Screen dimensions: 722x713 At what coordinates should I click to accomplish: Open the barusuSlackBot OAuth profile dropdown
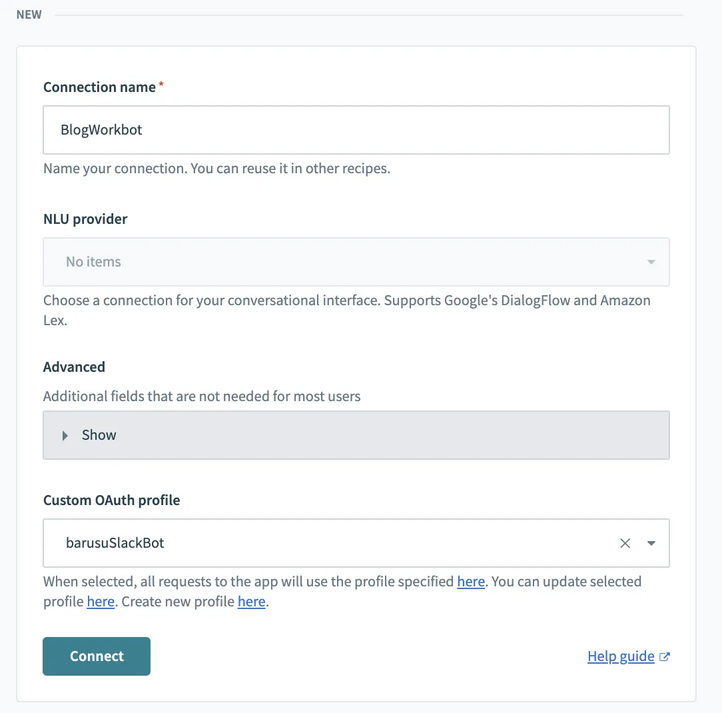point(333,543)
